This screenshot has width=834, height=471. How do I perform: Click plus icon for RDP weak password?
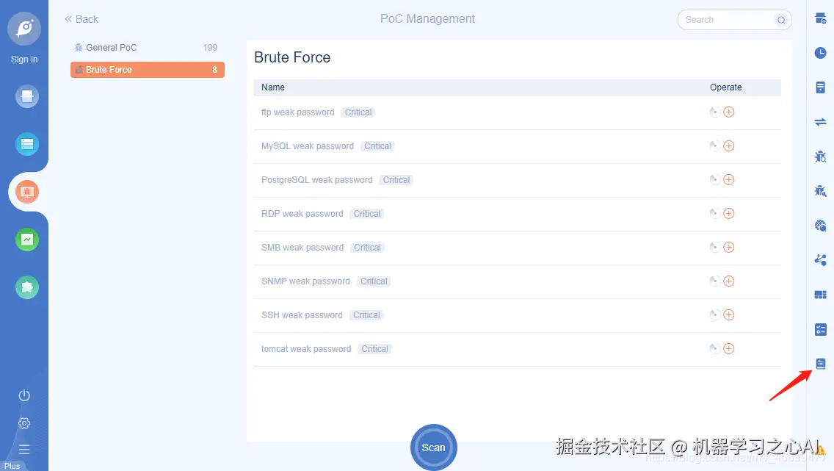(729, 213)
